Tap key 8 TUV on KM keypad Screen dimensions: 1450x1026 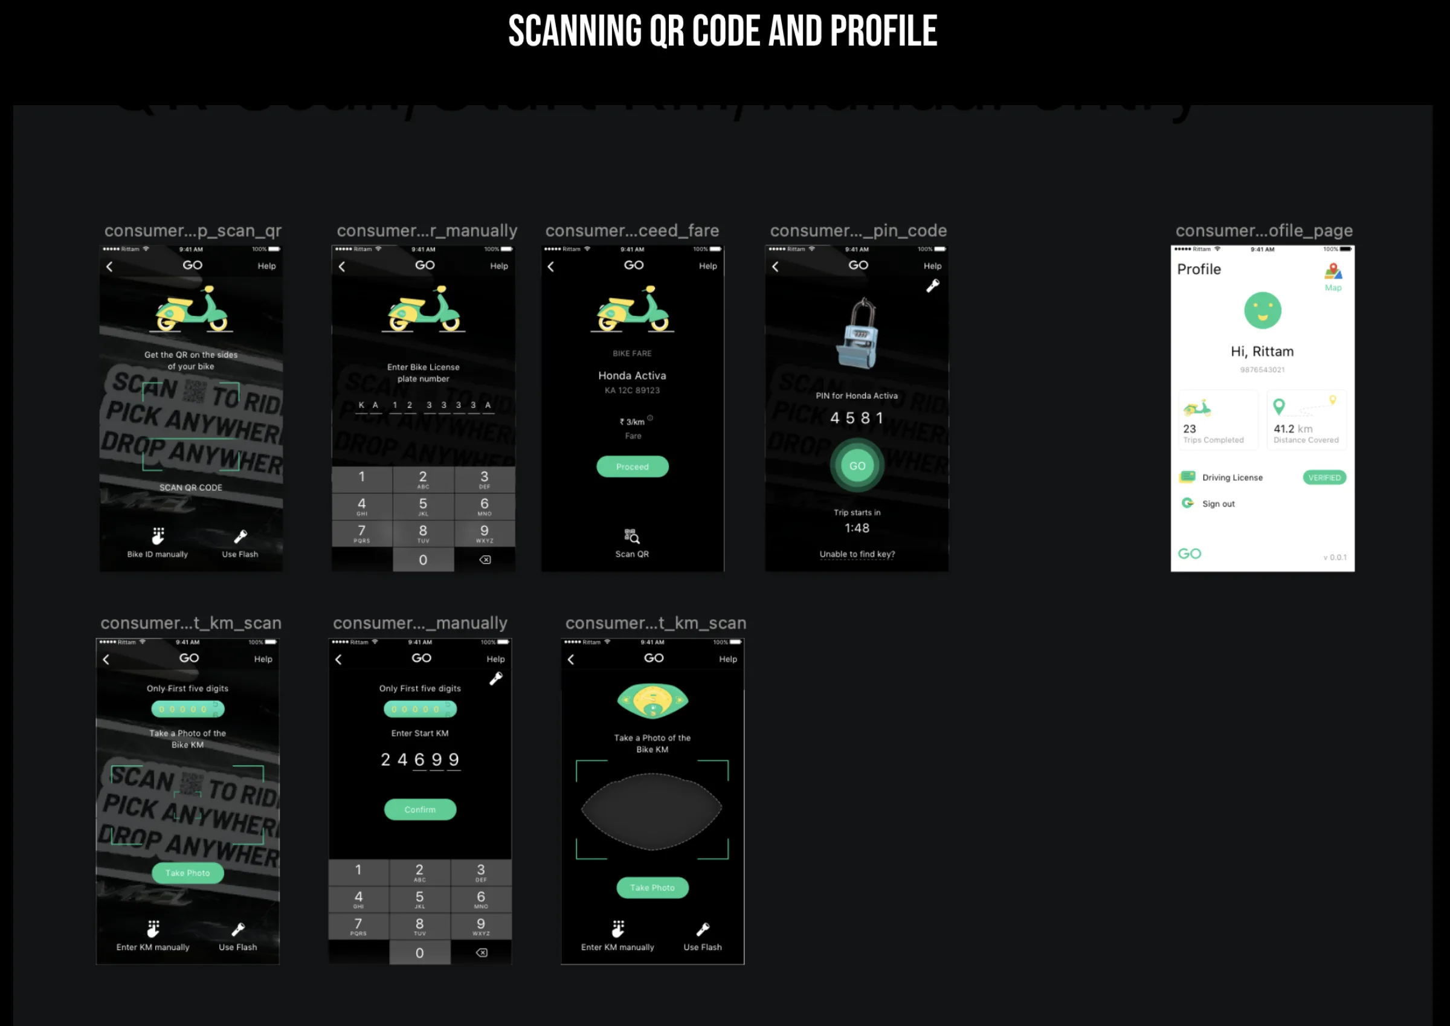click(419, 926)
